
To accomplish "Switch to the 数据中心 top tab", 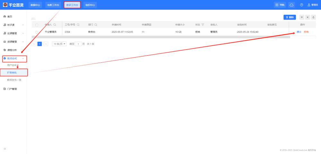I will click(x=35, y=5).
